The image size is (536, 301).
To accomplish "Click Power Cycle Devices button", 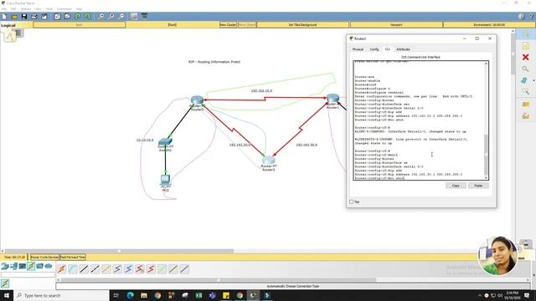I will tap(44, 257).
